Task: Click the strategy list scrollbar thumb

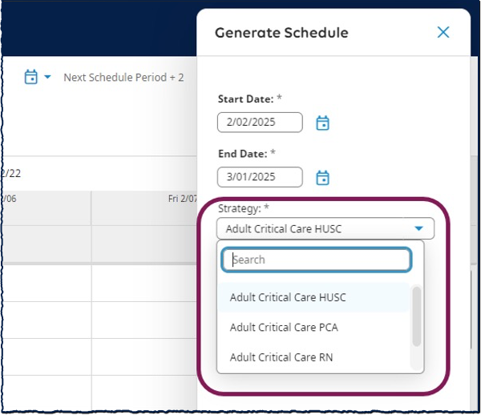Action: (417, 316)
